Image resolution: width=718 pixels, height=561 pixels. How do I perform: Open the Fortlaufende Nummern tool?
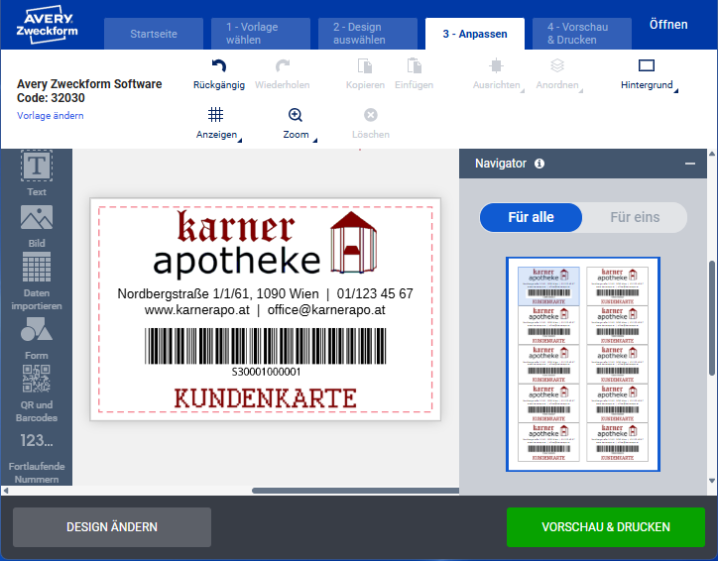[37, 458]
